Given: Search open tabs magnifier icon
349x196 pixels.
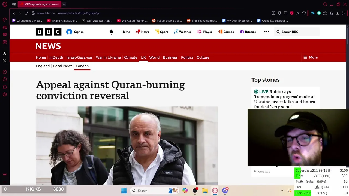Looking at the screenshot, I should click(x=325, y=4).
